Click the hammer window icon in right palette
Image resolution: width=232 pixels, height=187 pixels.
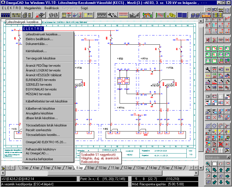click(x=227, y=150)
